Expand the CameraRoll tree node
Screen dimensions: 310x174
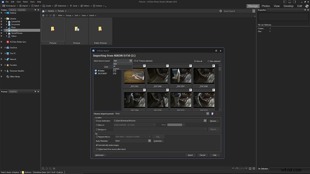tap(7, 21)
